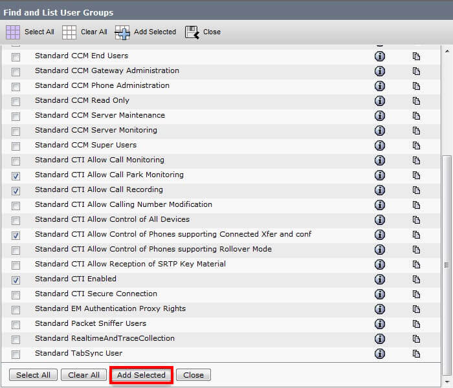Viewport: 453px width, 388px height.
Task: Check Standard CTI Allow Call Monitoring checkbox
Action: [16, 161]
